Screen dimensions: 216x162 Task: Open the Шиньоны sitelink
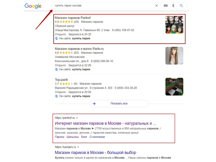pyautogui.click(x=73, y=137)
